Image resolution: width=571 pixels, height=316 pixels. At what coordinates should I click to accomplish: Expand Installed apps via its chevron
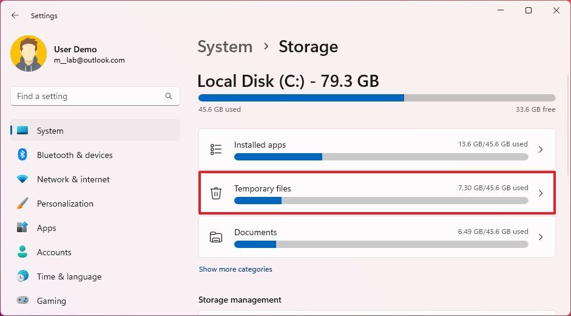point(541,149)
